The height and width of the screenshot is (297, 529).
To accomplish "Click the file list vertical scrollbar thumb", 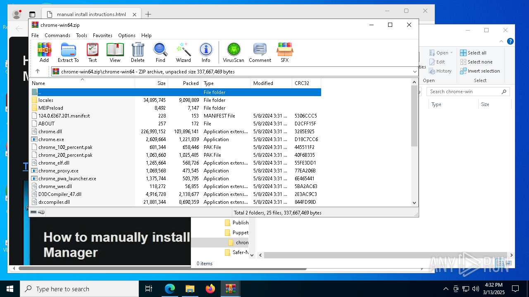I will (415, 116).
